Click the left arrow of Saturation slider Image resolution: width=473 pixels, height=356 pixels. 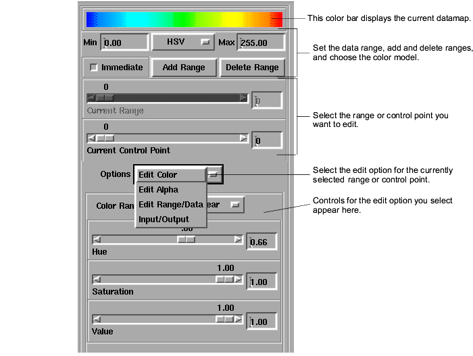97,279
